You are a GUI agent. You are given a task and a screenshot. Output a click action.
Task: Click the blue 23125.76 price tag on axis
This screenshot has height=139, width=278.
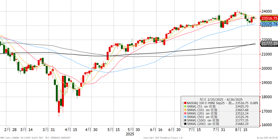pyautogui.click(x=269, y=24)
